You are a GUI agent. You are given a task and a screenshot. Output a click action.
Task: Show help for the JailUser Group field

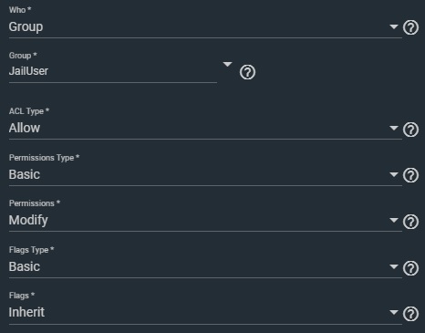pos(247,72)
